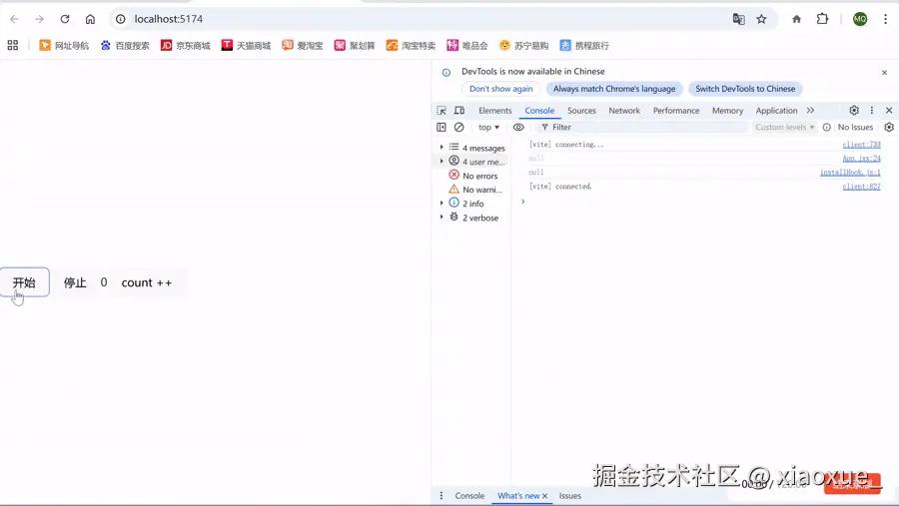The height and width of the screenshot is (506, 899).
Task: Bookmark page with the star icon
Action: pyautogui.click(x=761, y=19)
